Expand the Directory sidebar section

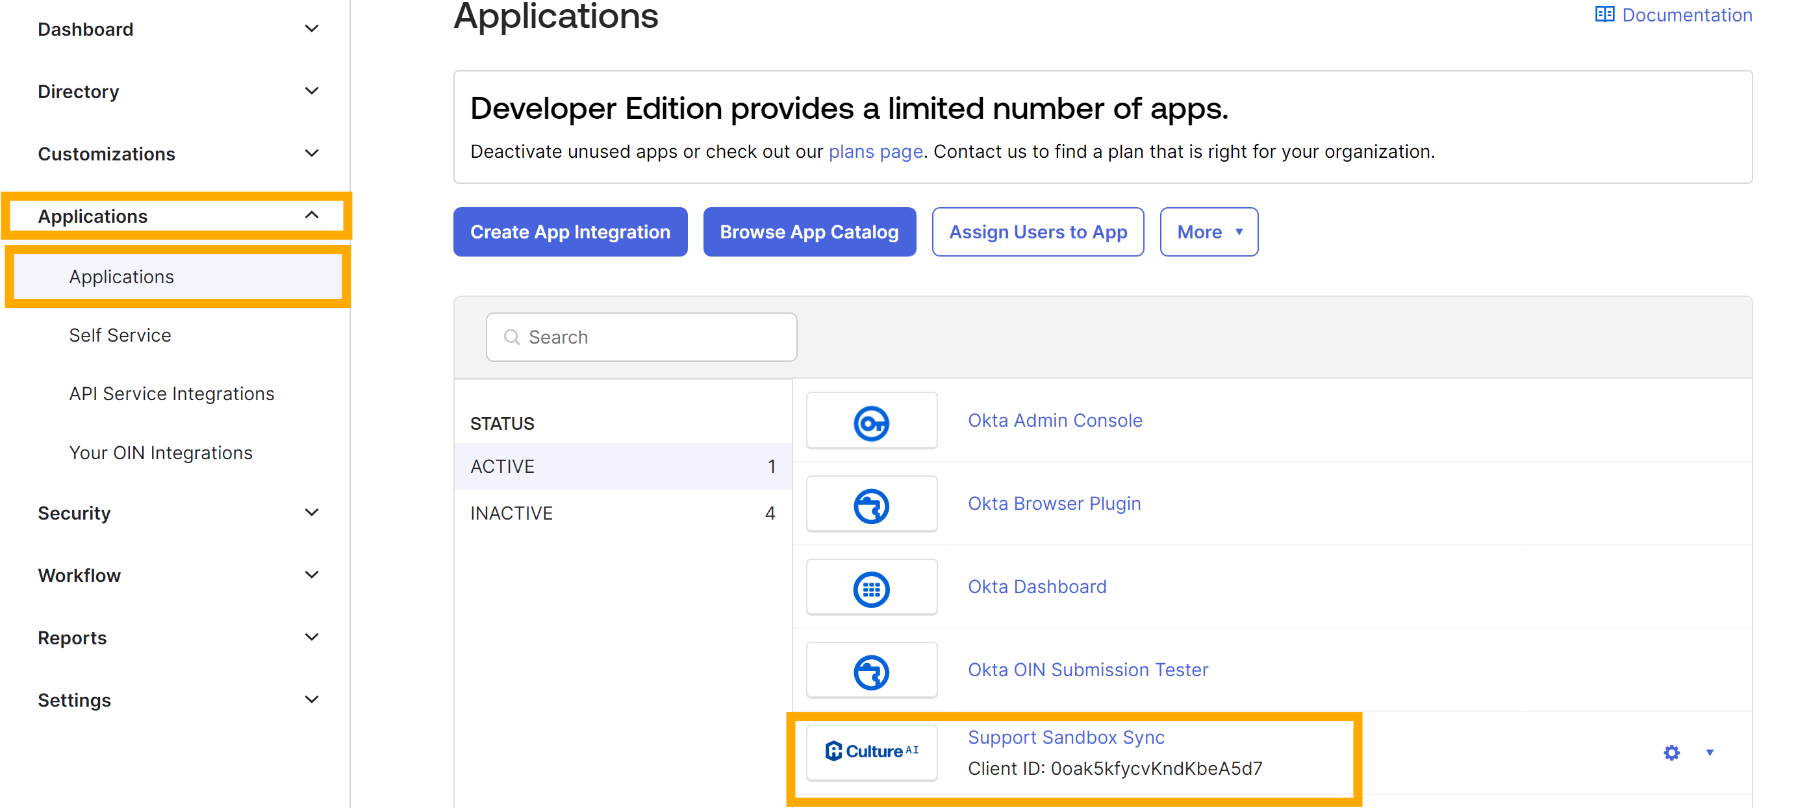(x=311, y=92)
